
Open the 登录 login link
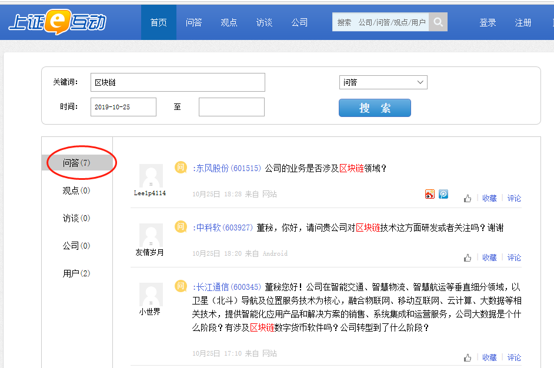488,21
